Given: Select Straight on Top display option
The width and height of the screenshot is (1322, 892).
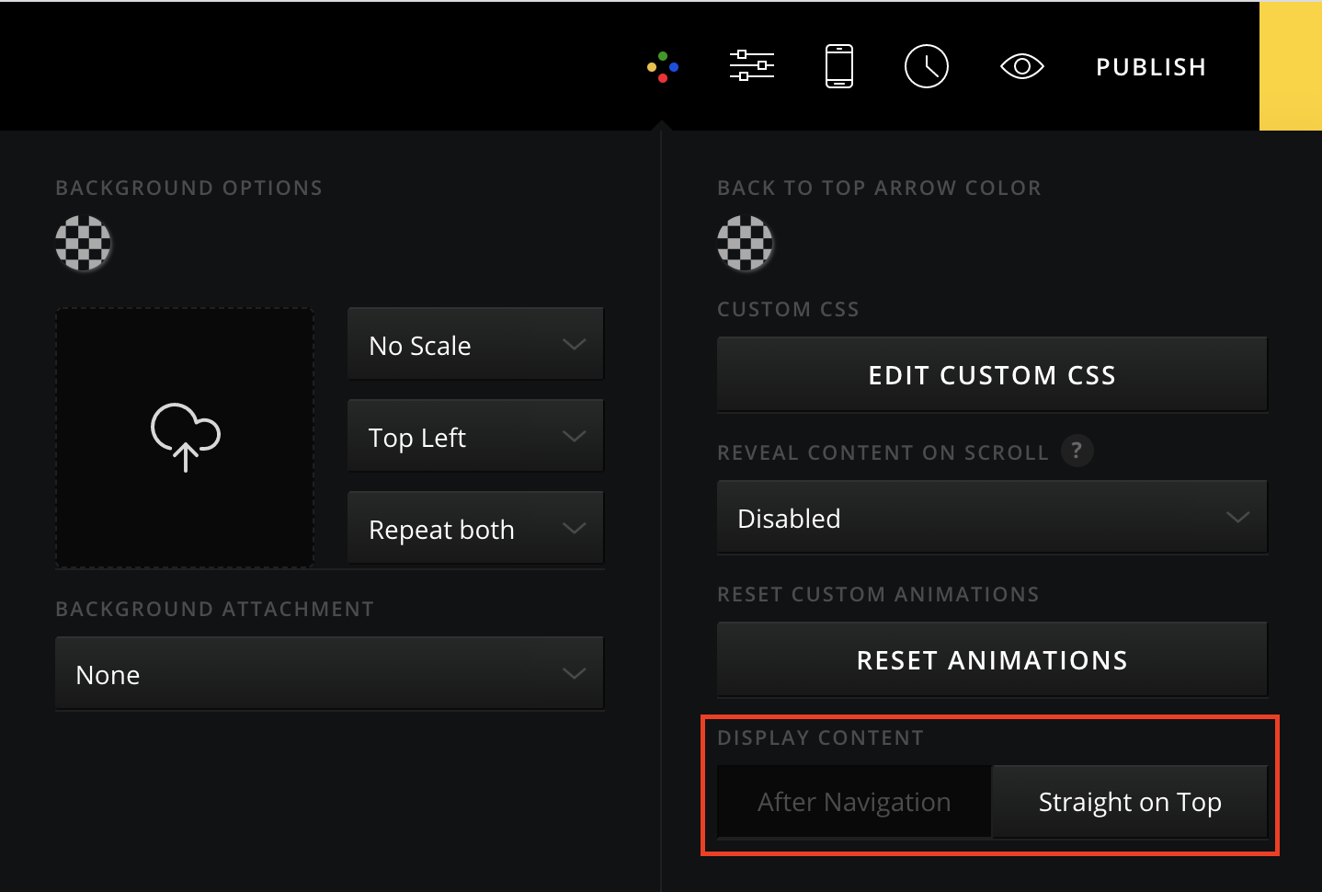Looking at the screenshot, I should 1129,802.
